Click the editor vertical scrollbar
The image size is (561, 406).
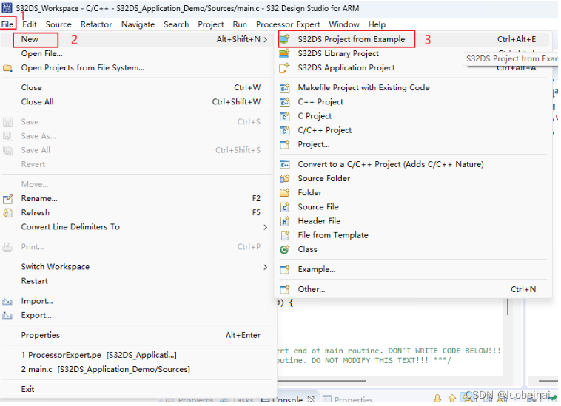508,307
